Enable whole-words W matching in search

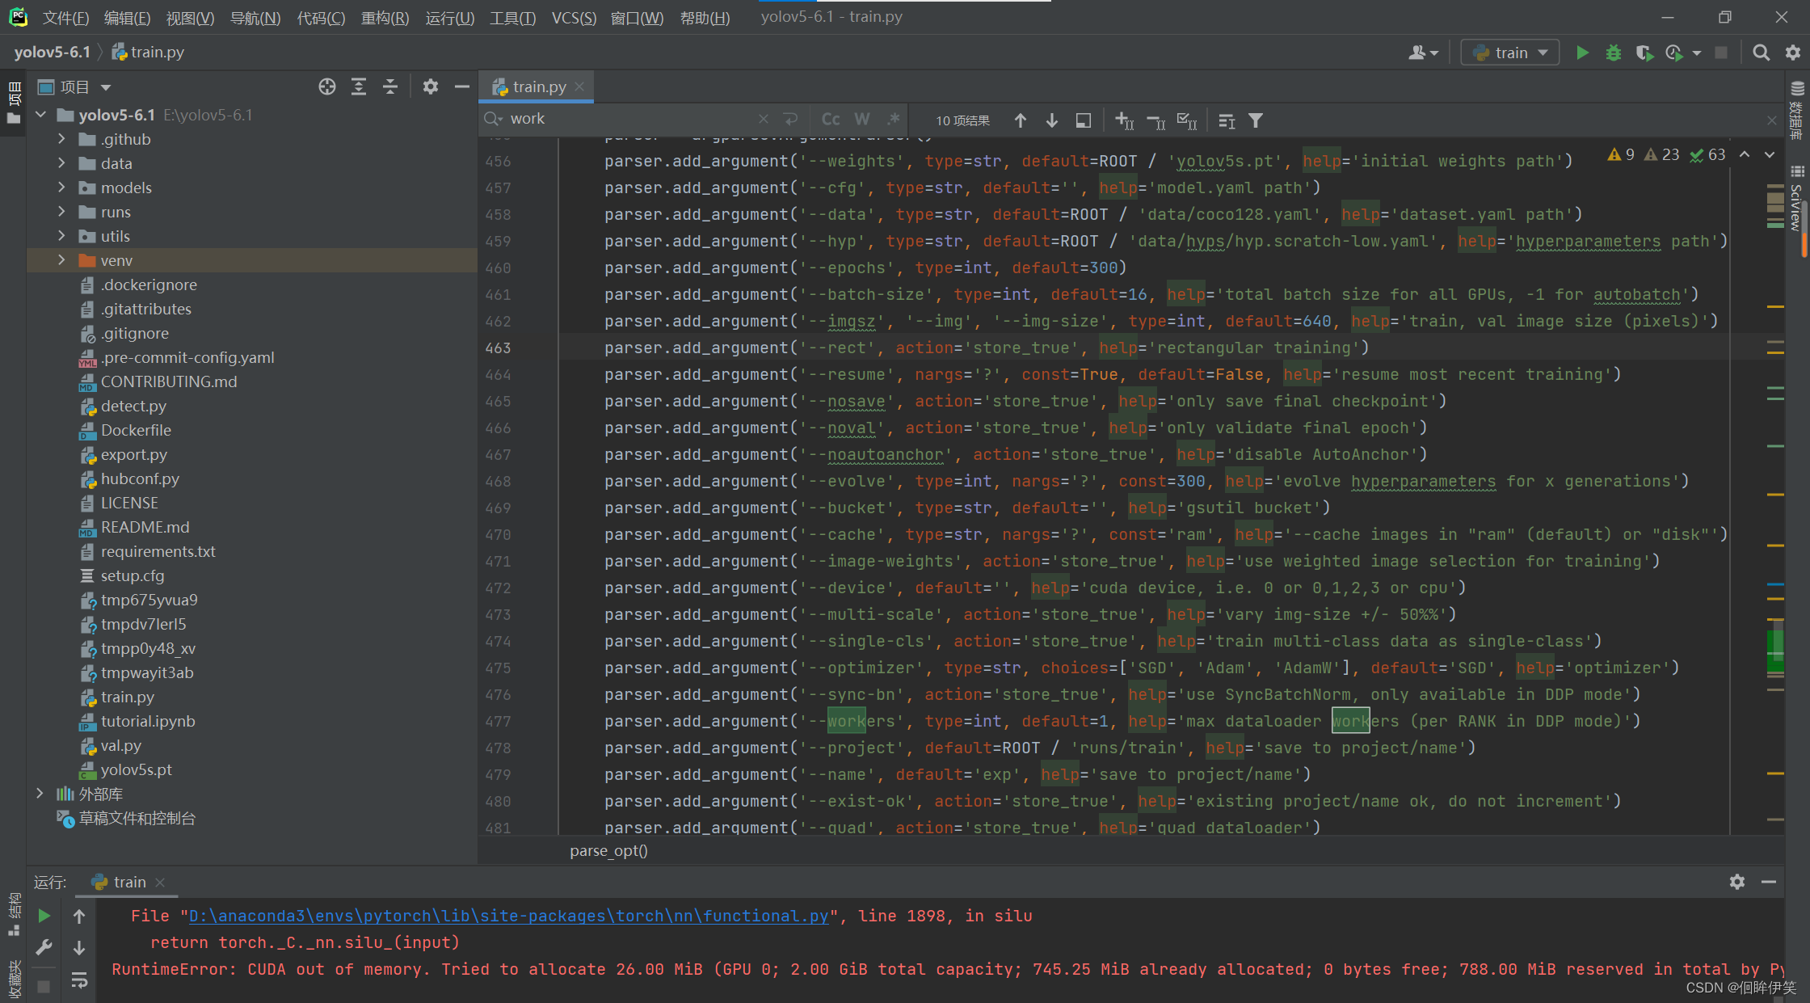(861, 118)
